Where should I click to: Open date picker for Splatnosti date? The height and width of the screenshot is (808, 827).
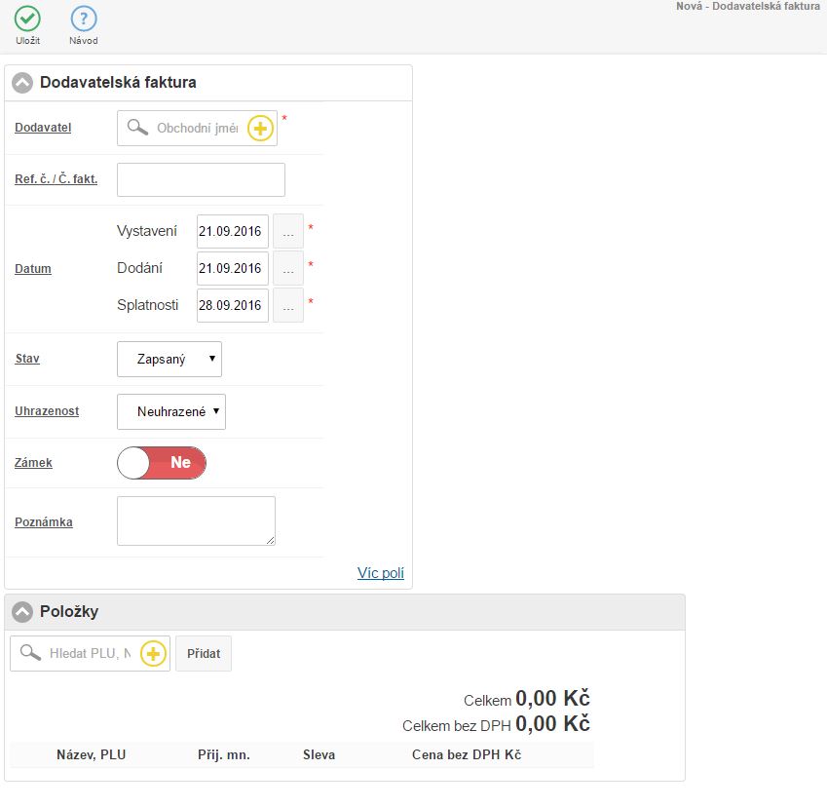pos(287,305)
